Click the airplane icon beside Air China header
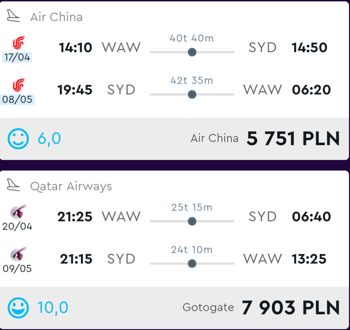350x330 pixels. point(13,16)
